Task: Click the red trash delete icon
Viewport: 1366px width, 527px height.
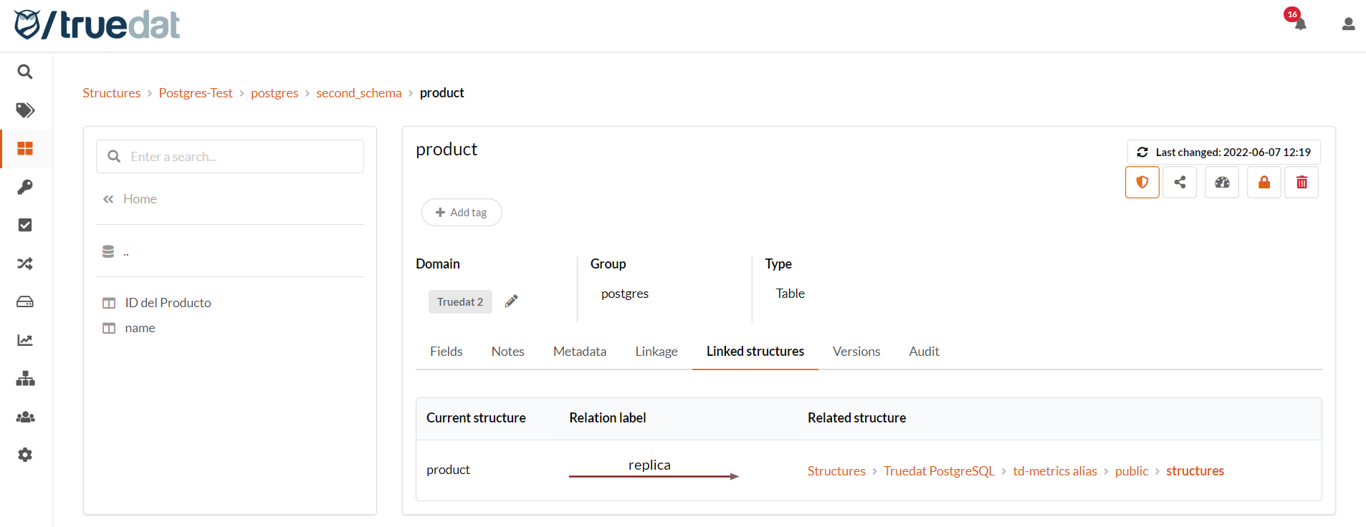Action: 1301,183
